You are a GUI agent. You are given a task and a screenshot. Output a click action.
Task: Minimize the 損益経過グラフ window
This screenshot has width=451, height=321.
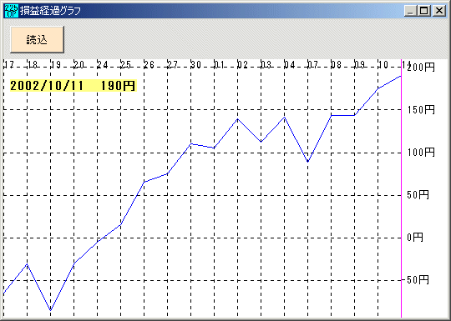(410, 11)
